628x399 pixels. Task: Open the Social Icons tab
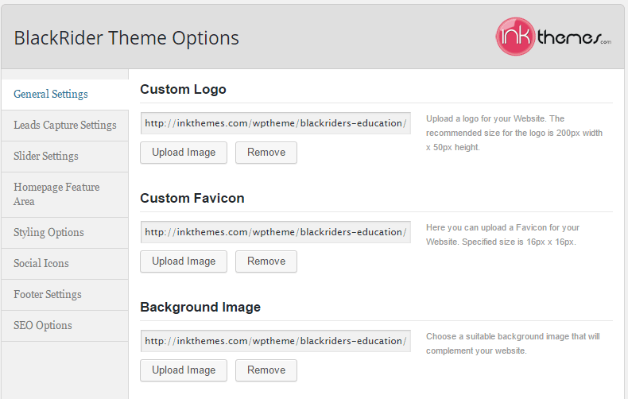pyautogui.click(x=41, y=264)
